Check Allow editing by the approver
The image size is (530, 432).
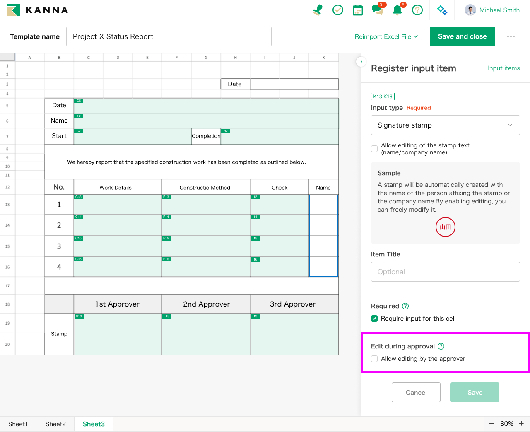[x=374, y=359]
